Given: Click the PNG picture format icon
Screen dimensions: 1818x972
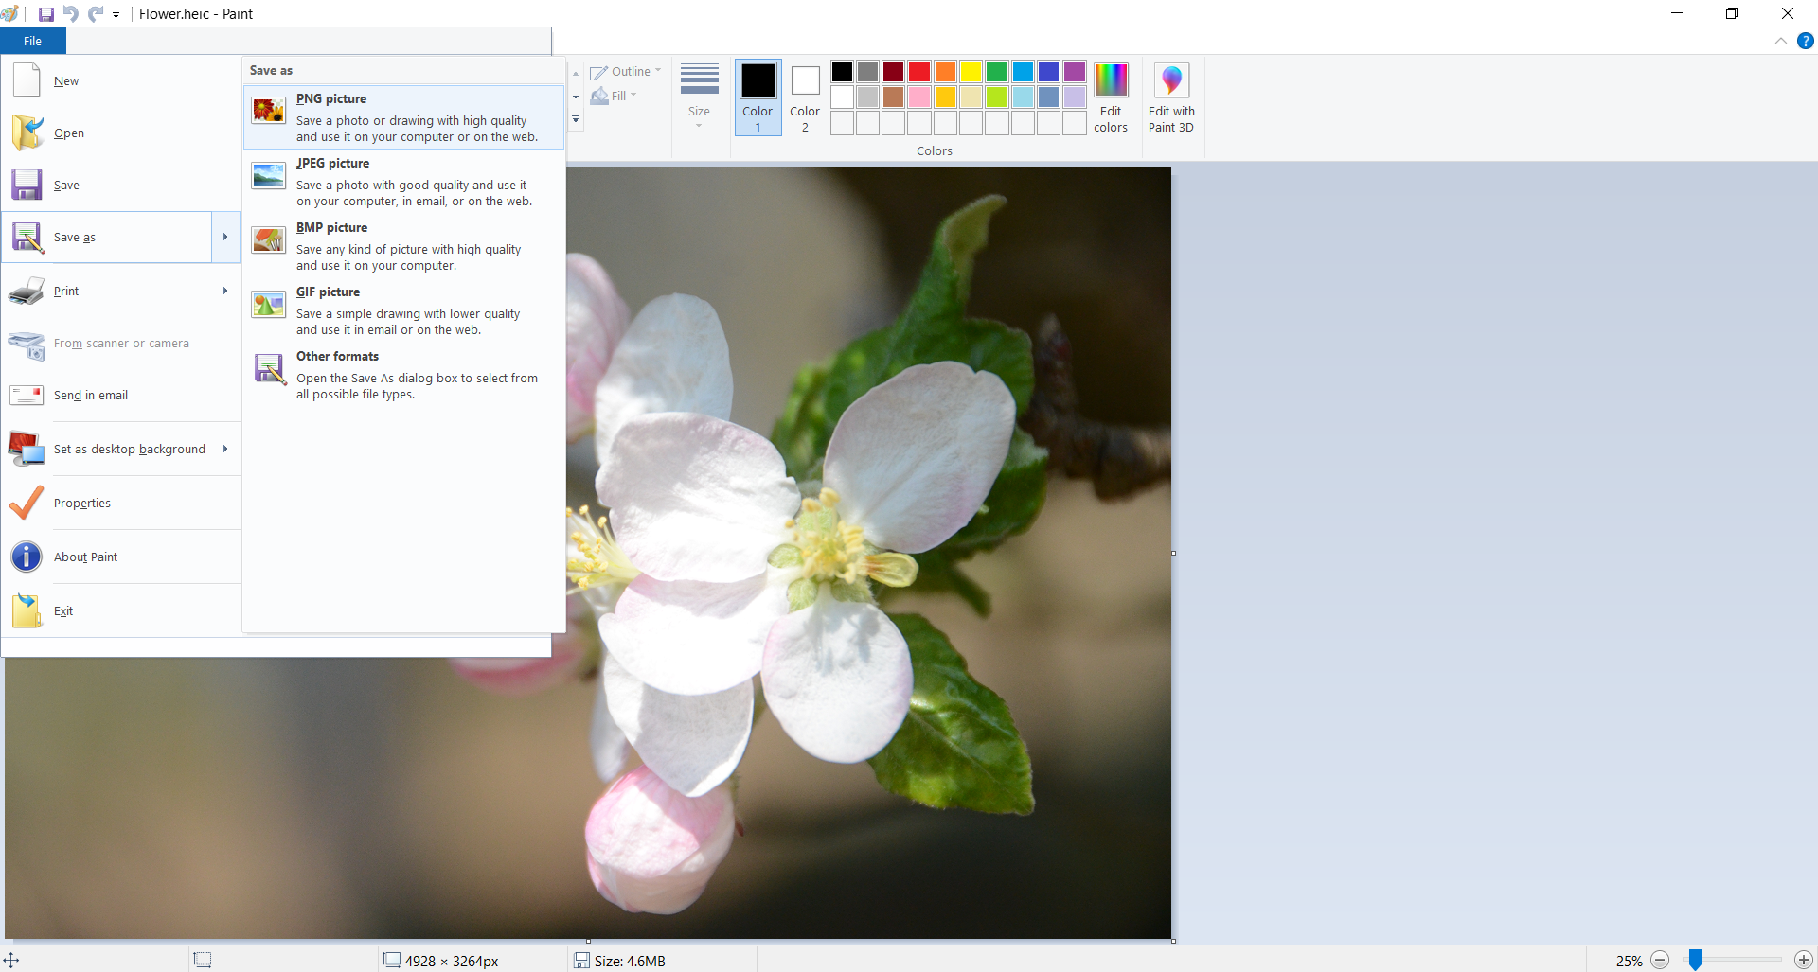Looking at the screenshot, I should pyautogui.click(x=269, y=111).
